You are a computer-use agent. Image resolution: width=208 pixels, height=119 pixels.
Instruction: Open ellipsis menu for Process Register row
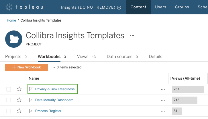163,111
